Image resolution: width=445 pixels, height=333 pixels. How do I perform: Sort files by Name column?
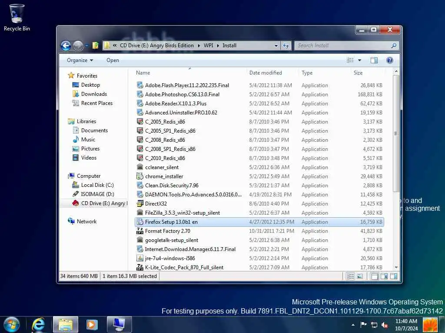point(143,73)
